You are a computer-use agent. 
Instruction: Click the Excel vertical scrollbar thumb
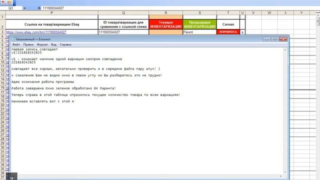pyautogui.click(x=318, y=21)
